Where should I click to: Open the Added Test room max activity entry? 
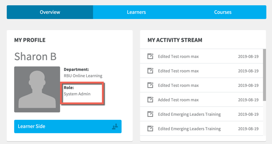202,99
